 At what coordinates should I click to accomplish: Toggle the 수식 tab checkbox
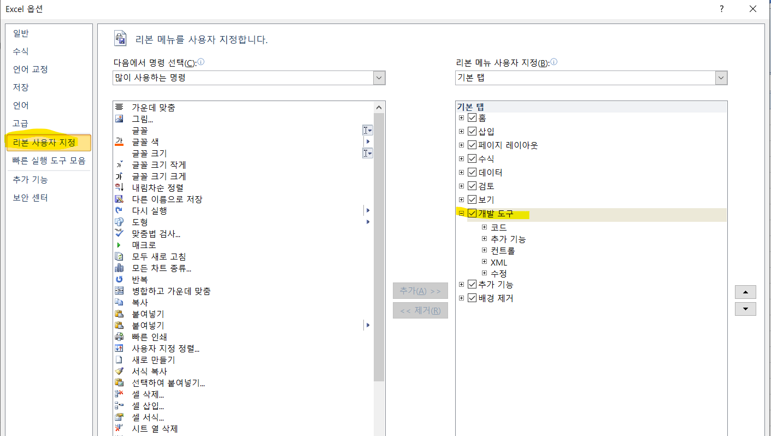[x=472, y=158]
